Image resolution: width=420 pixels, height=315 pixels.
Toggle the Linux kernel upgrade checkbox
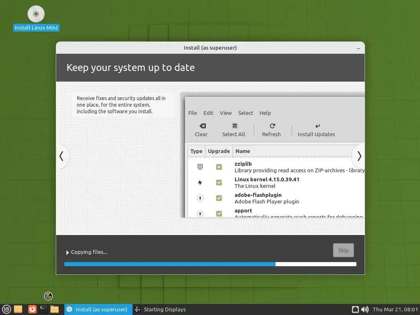click(219, 183)
